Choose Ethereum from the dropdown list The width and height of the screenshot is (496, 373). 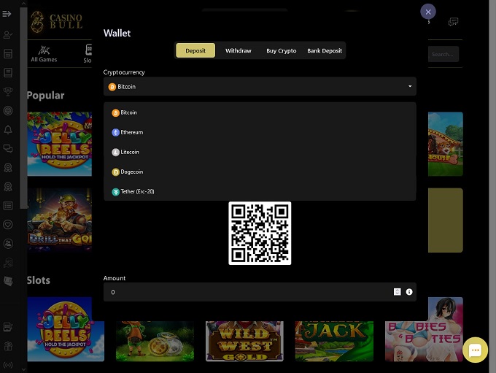(131, 133)
